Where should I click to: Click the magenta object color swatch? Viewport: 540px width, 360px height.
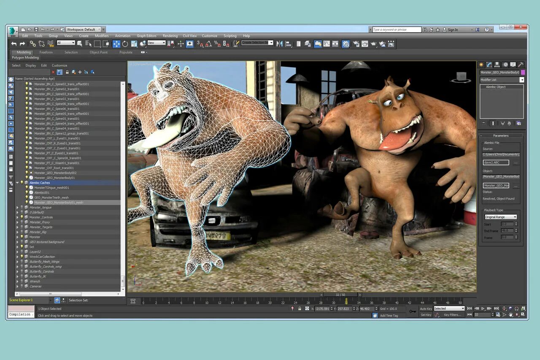point(523,72)
